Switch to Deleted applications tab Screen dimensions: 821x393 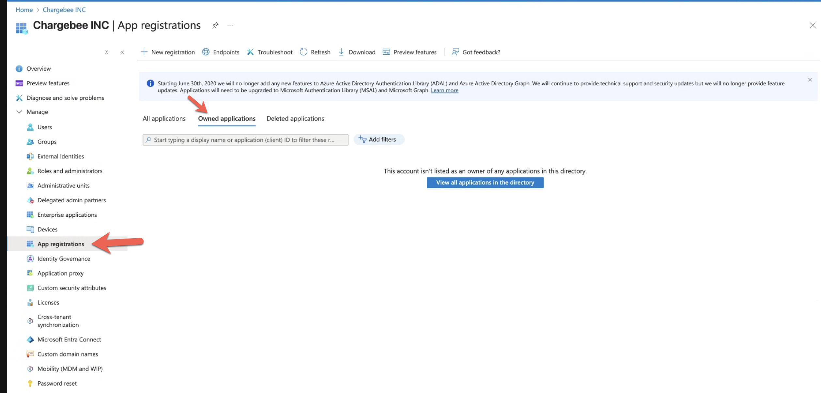coord(295,119)
